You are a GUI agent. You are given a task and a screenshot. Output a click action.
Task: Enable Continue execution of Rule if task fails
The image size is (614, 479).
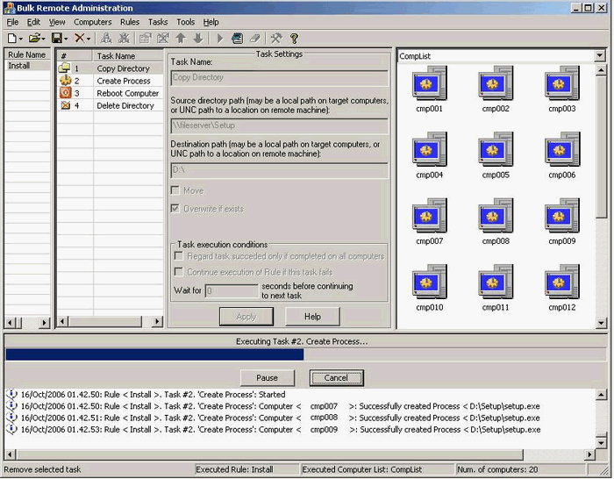pyautogui.click(x=179, y=271)
